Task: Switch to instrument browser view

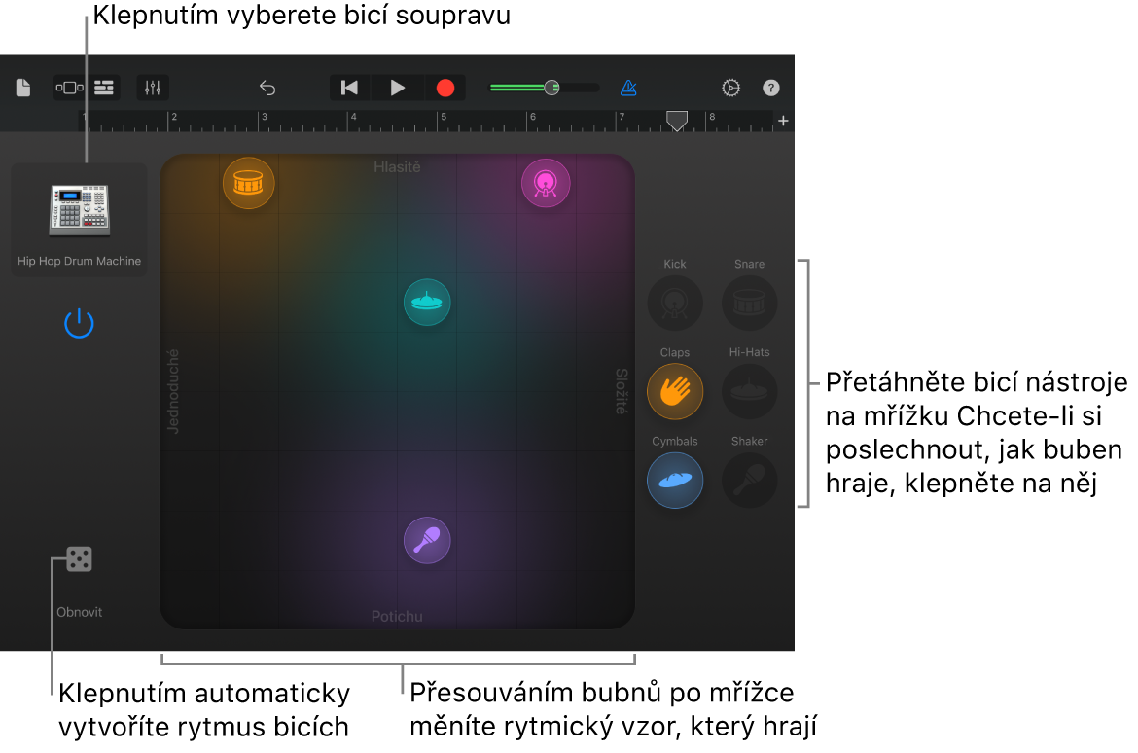Action: 70,88
